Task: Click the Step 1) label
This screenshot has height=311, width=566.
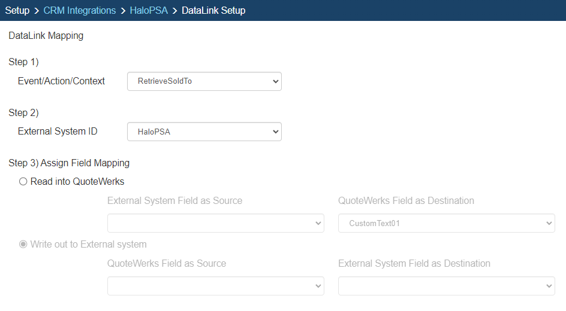Action: click(23, 62)
